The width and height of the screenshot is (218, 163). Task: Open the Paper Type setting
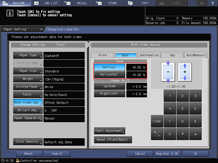coord(28,55)
